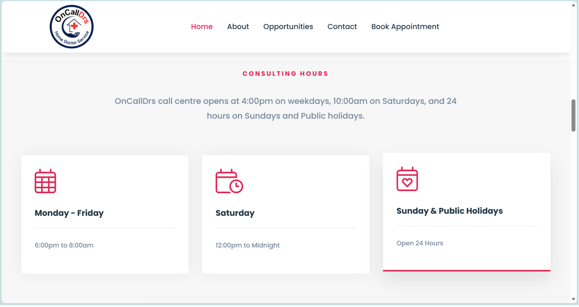
Task: Open the Opportunities menu item
Action: coord(288,27)
